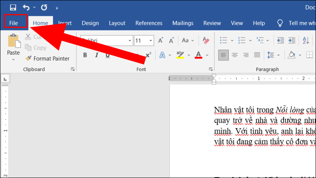Viewport: 316px width, 178px height.
Task: Open highlight color dropdown arrow
Action: click(189, 55)
